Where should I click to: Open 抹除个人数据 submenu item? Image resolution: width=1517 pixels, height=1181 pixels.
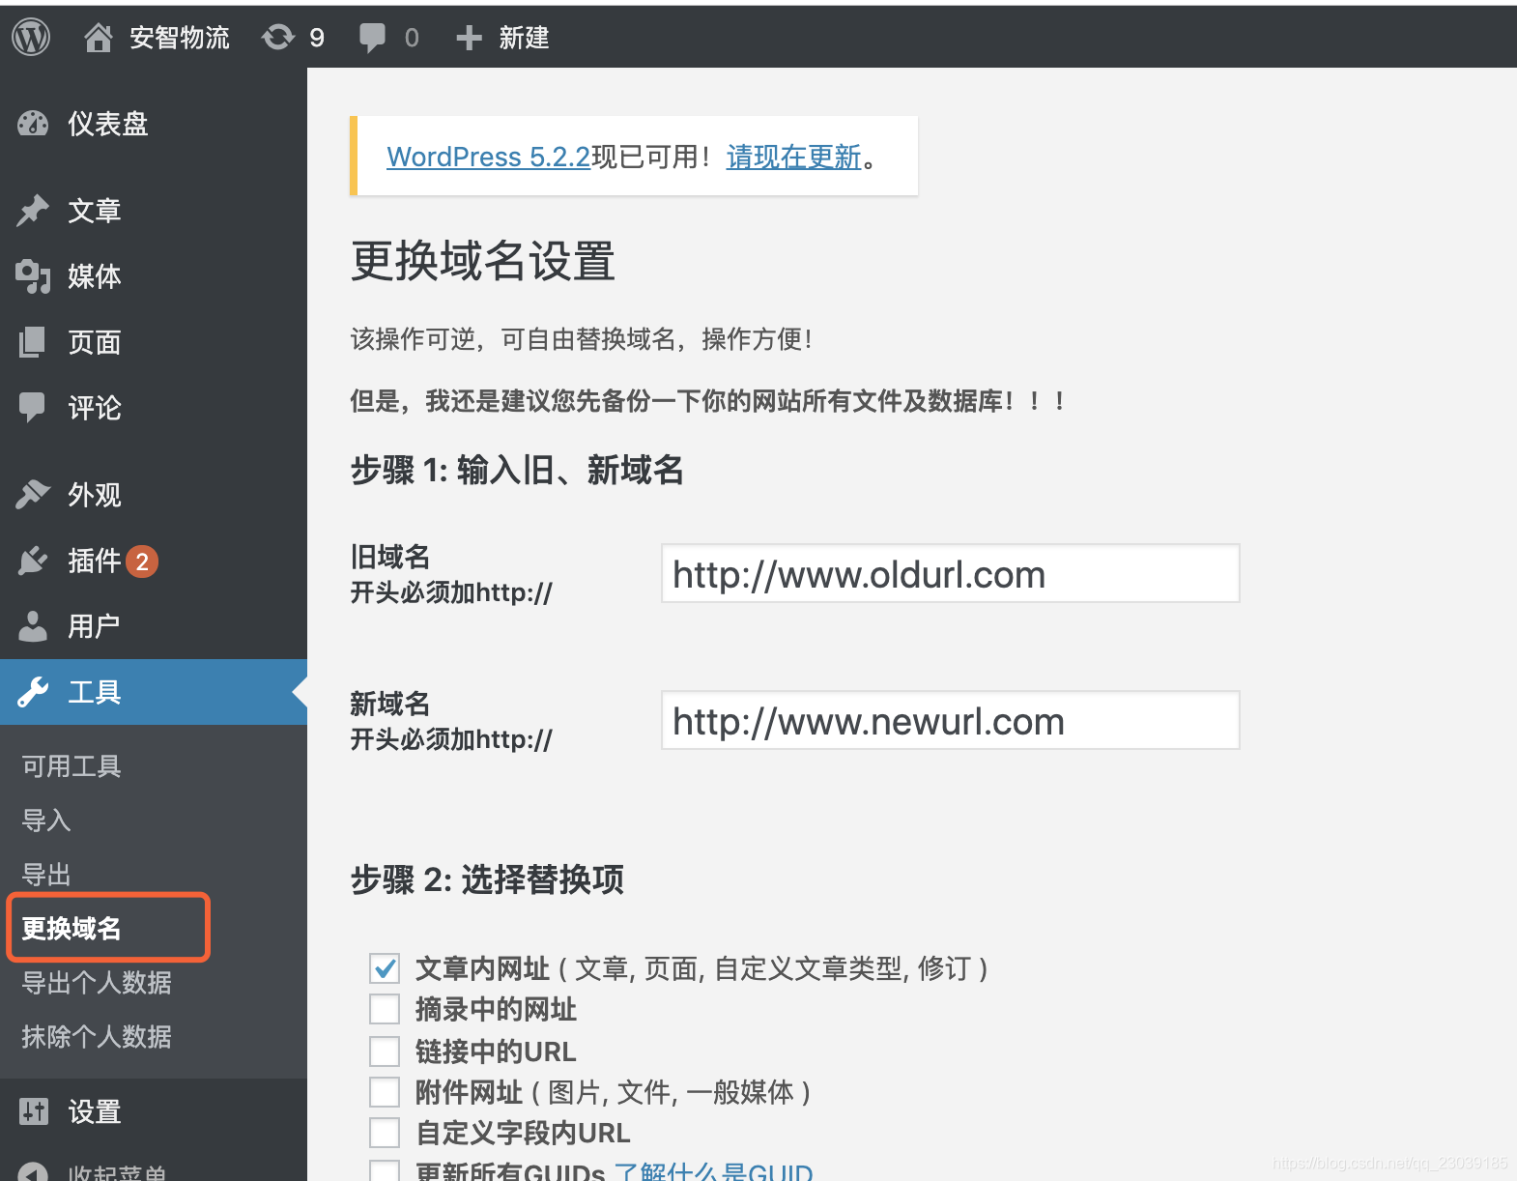coord(97,1037)
